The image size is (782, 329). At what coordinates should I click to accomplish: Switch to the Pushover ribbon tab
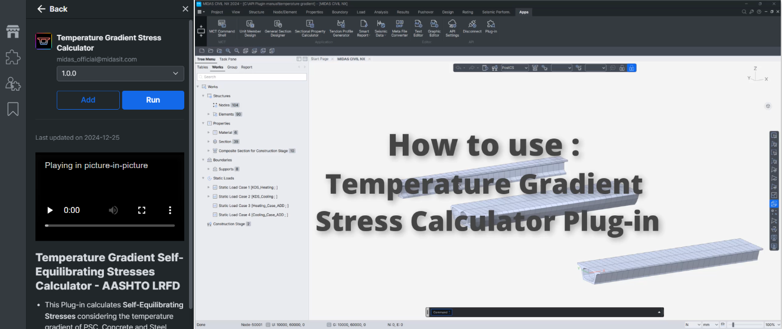[425, 12]
